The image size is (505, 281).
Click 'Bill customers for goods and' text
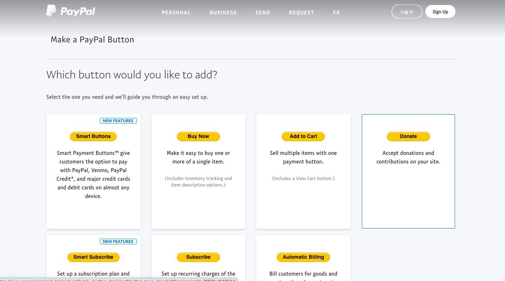[x=303, y=274]
